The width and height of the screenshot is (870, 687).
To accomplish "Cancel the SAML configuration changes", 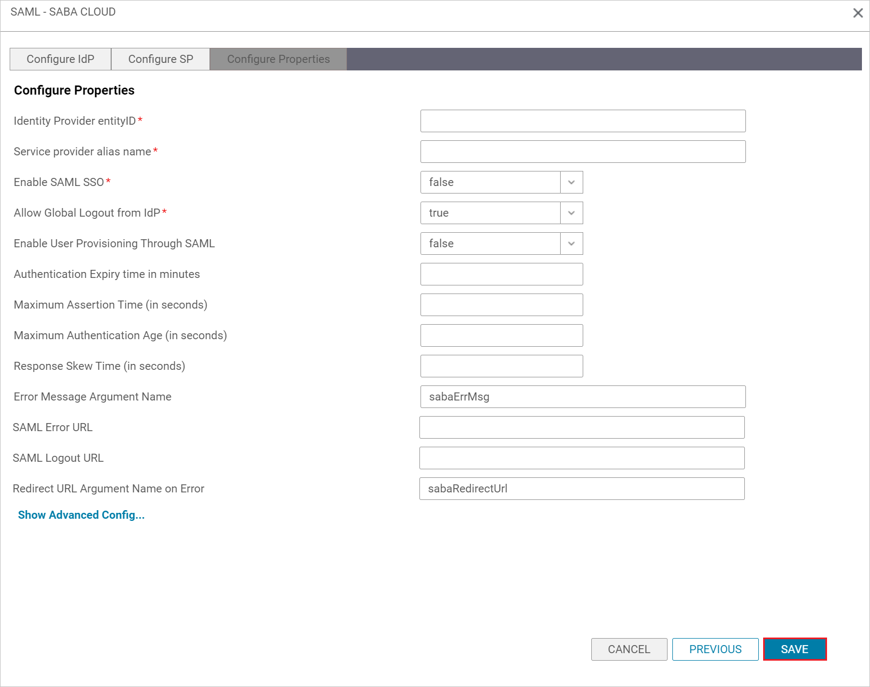I will pos(629,649).
